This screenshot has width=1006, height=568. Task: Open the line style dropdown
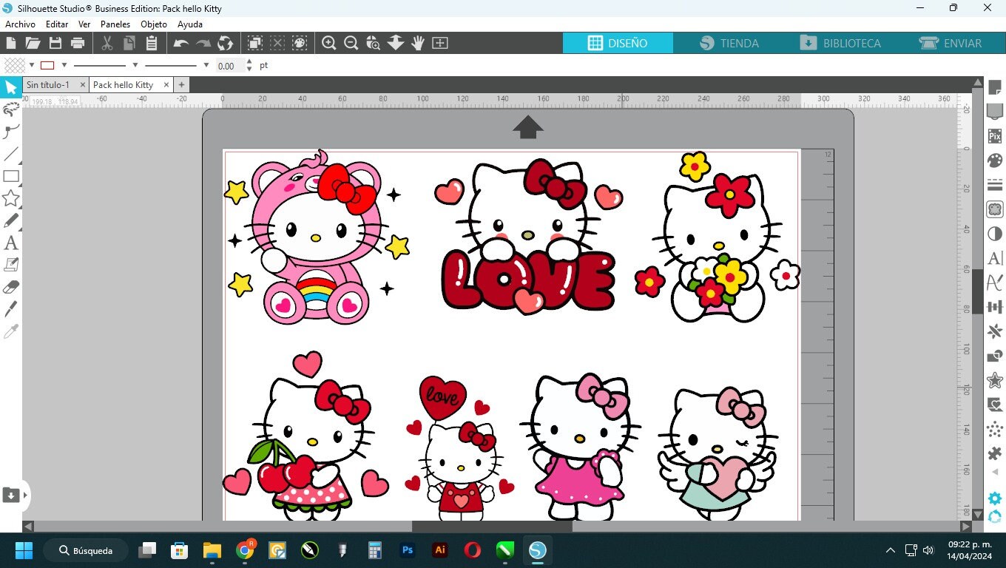point(135,65)
